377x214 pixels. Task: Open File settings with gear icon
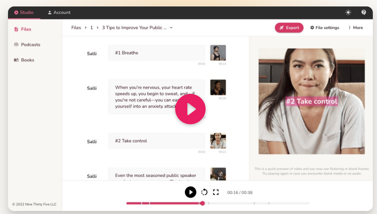click(325, 28)
